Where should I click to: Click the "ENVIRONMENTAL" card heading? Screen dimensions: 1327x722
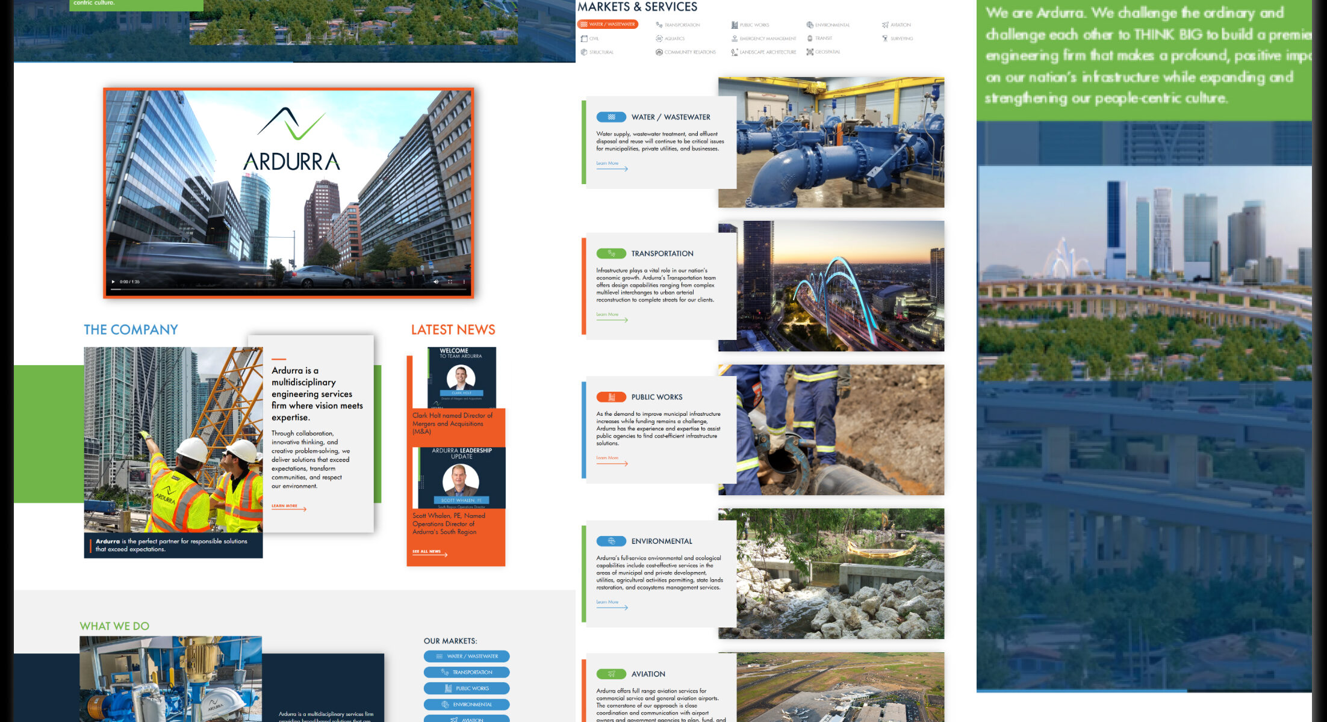[662, 541]
